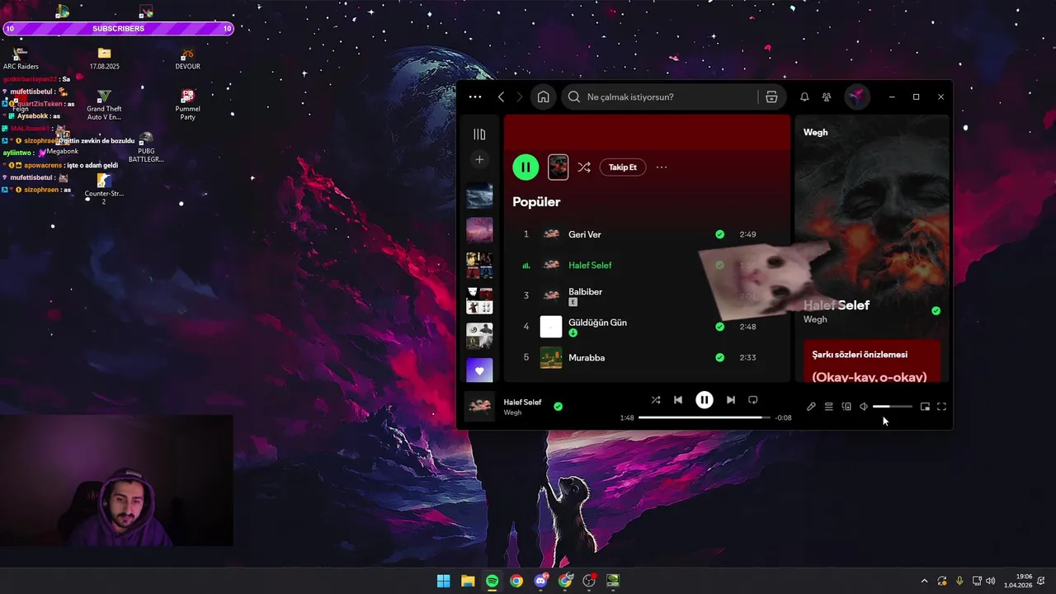Select the DEVOUR desktop shortcut
This screenshot has width=1056, height=594.
tap(187, 58)
